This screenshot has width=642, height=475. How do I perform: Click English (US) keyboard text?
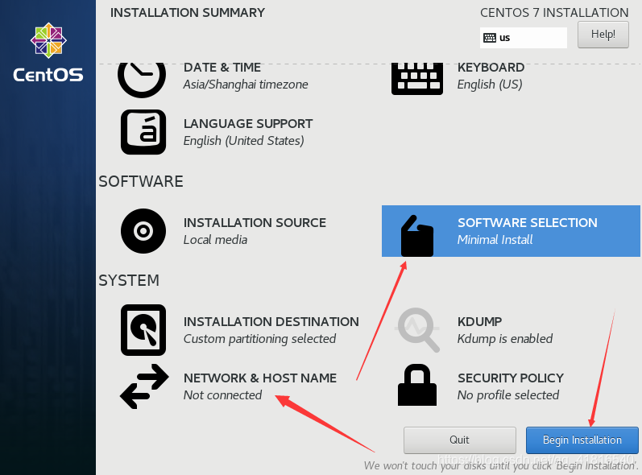click(x=490, y=85)
